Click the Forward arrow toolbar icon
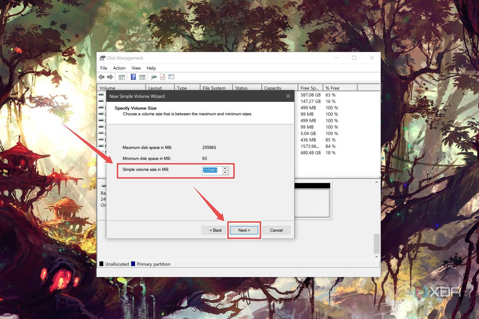 pyautogui.click(x=110, y=77)
